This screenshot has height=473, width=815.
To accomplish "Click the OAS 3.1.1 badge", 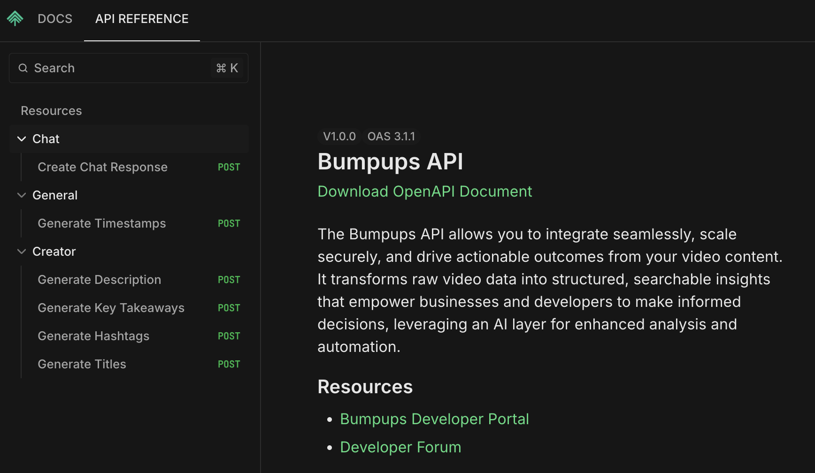I will (392, 137).
